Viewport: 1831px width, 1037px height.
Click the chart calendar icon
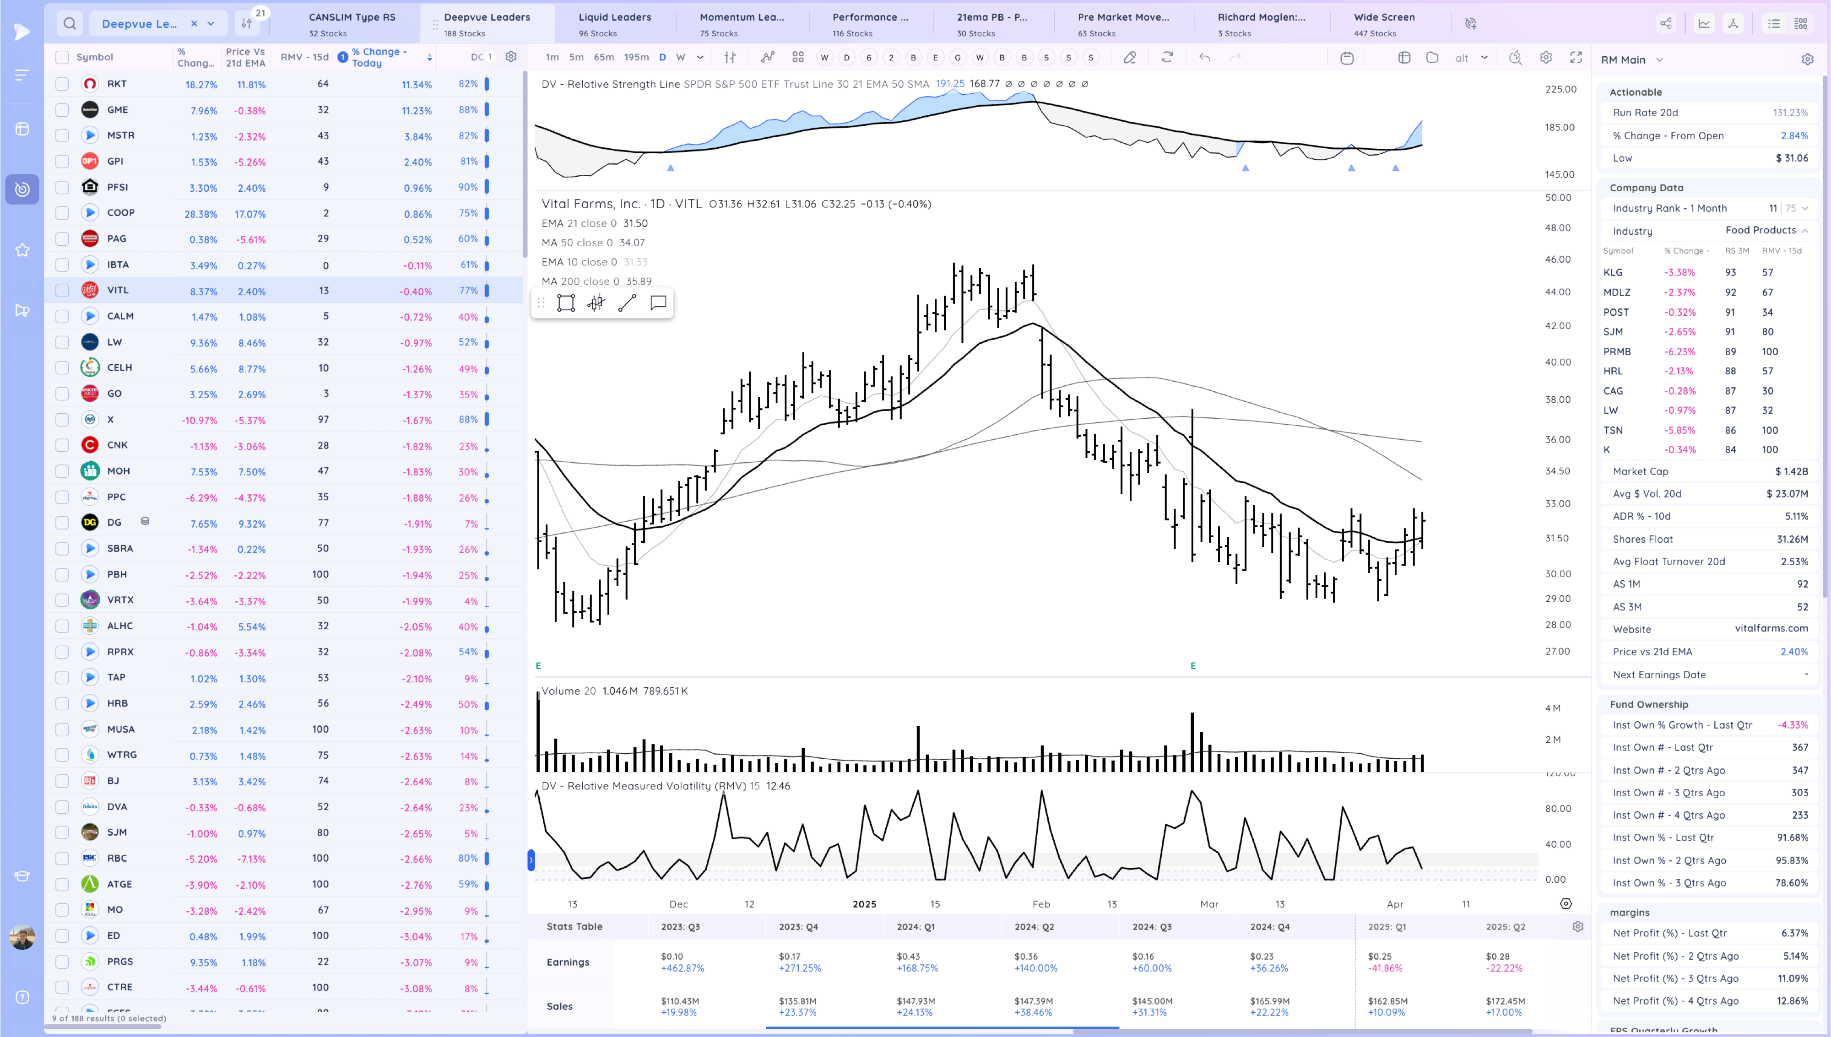coord(1347,58)
